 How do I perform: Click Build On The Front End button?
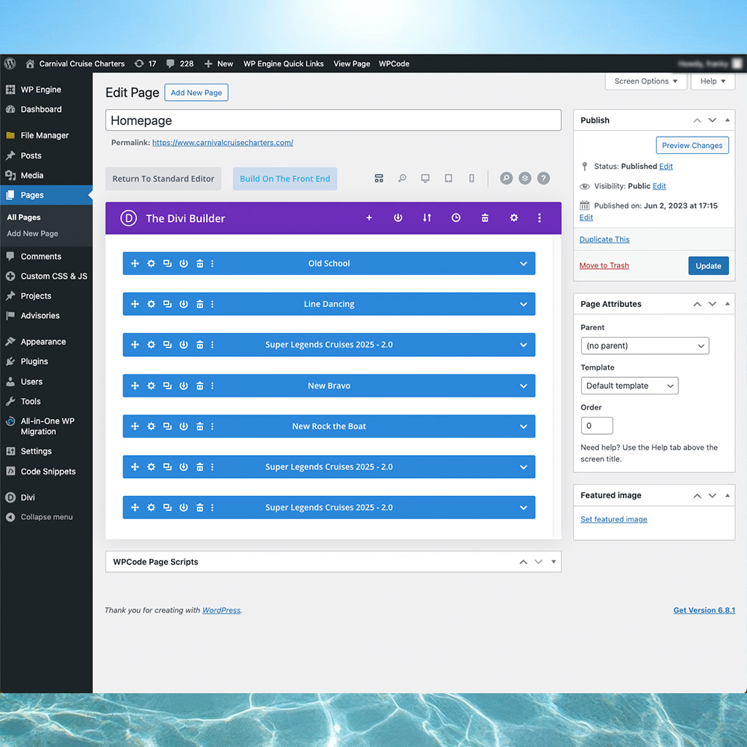coord(285,179)
